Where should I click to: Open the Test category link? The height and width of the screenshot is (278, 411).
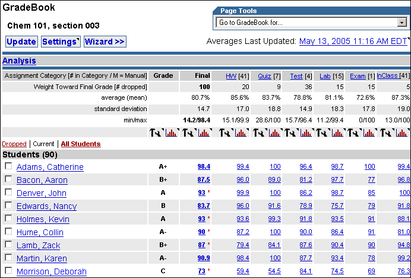tap(296, 76)
